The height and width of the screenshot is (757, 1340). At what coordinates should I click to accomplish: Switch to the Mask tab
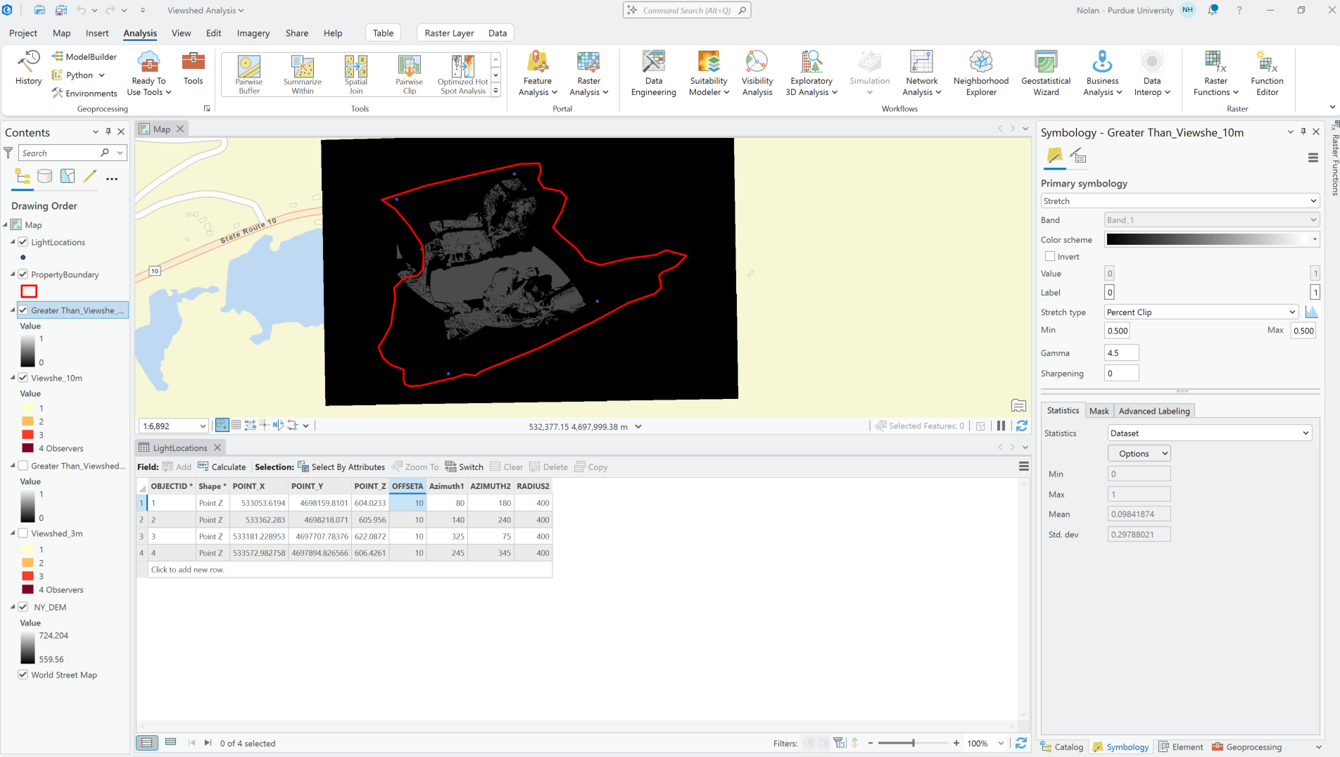[1099, 411]
